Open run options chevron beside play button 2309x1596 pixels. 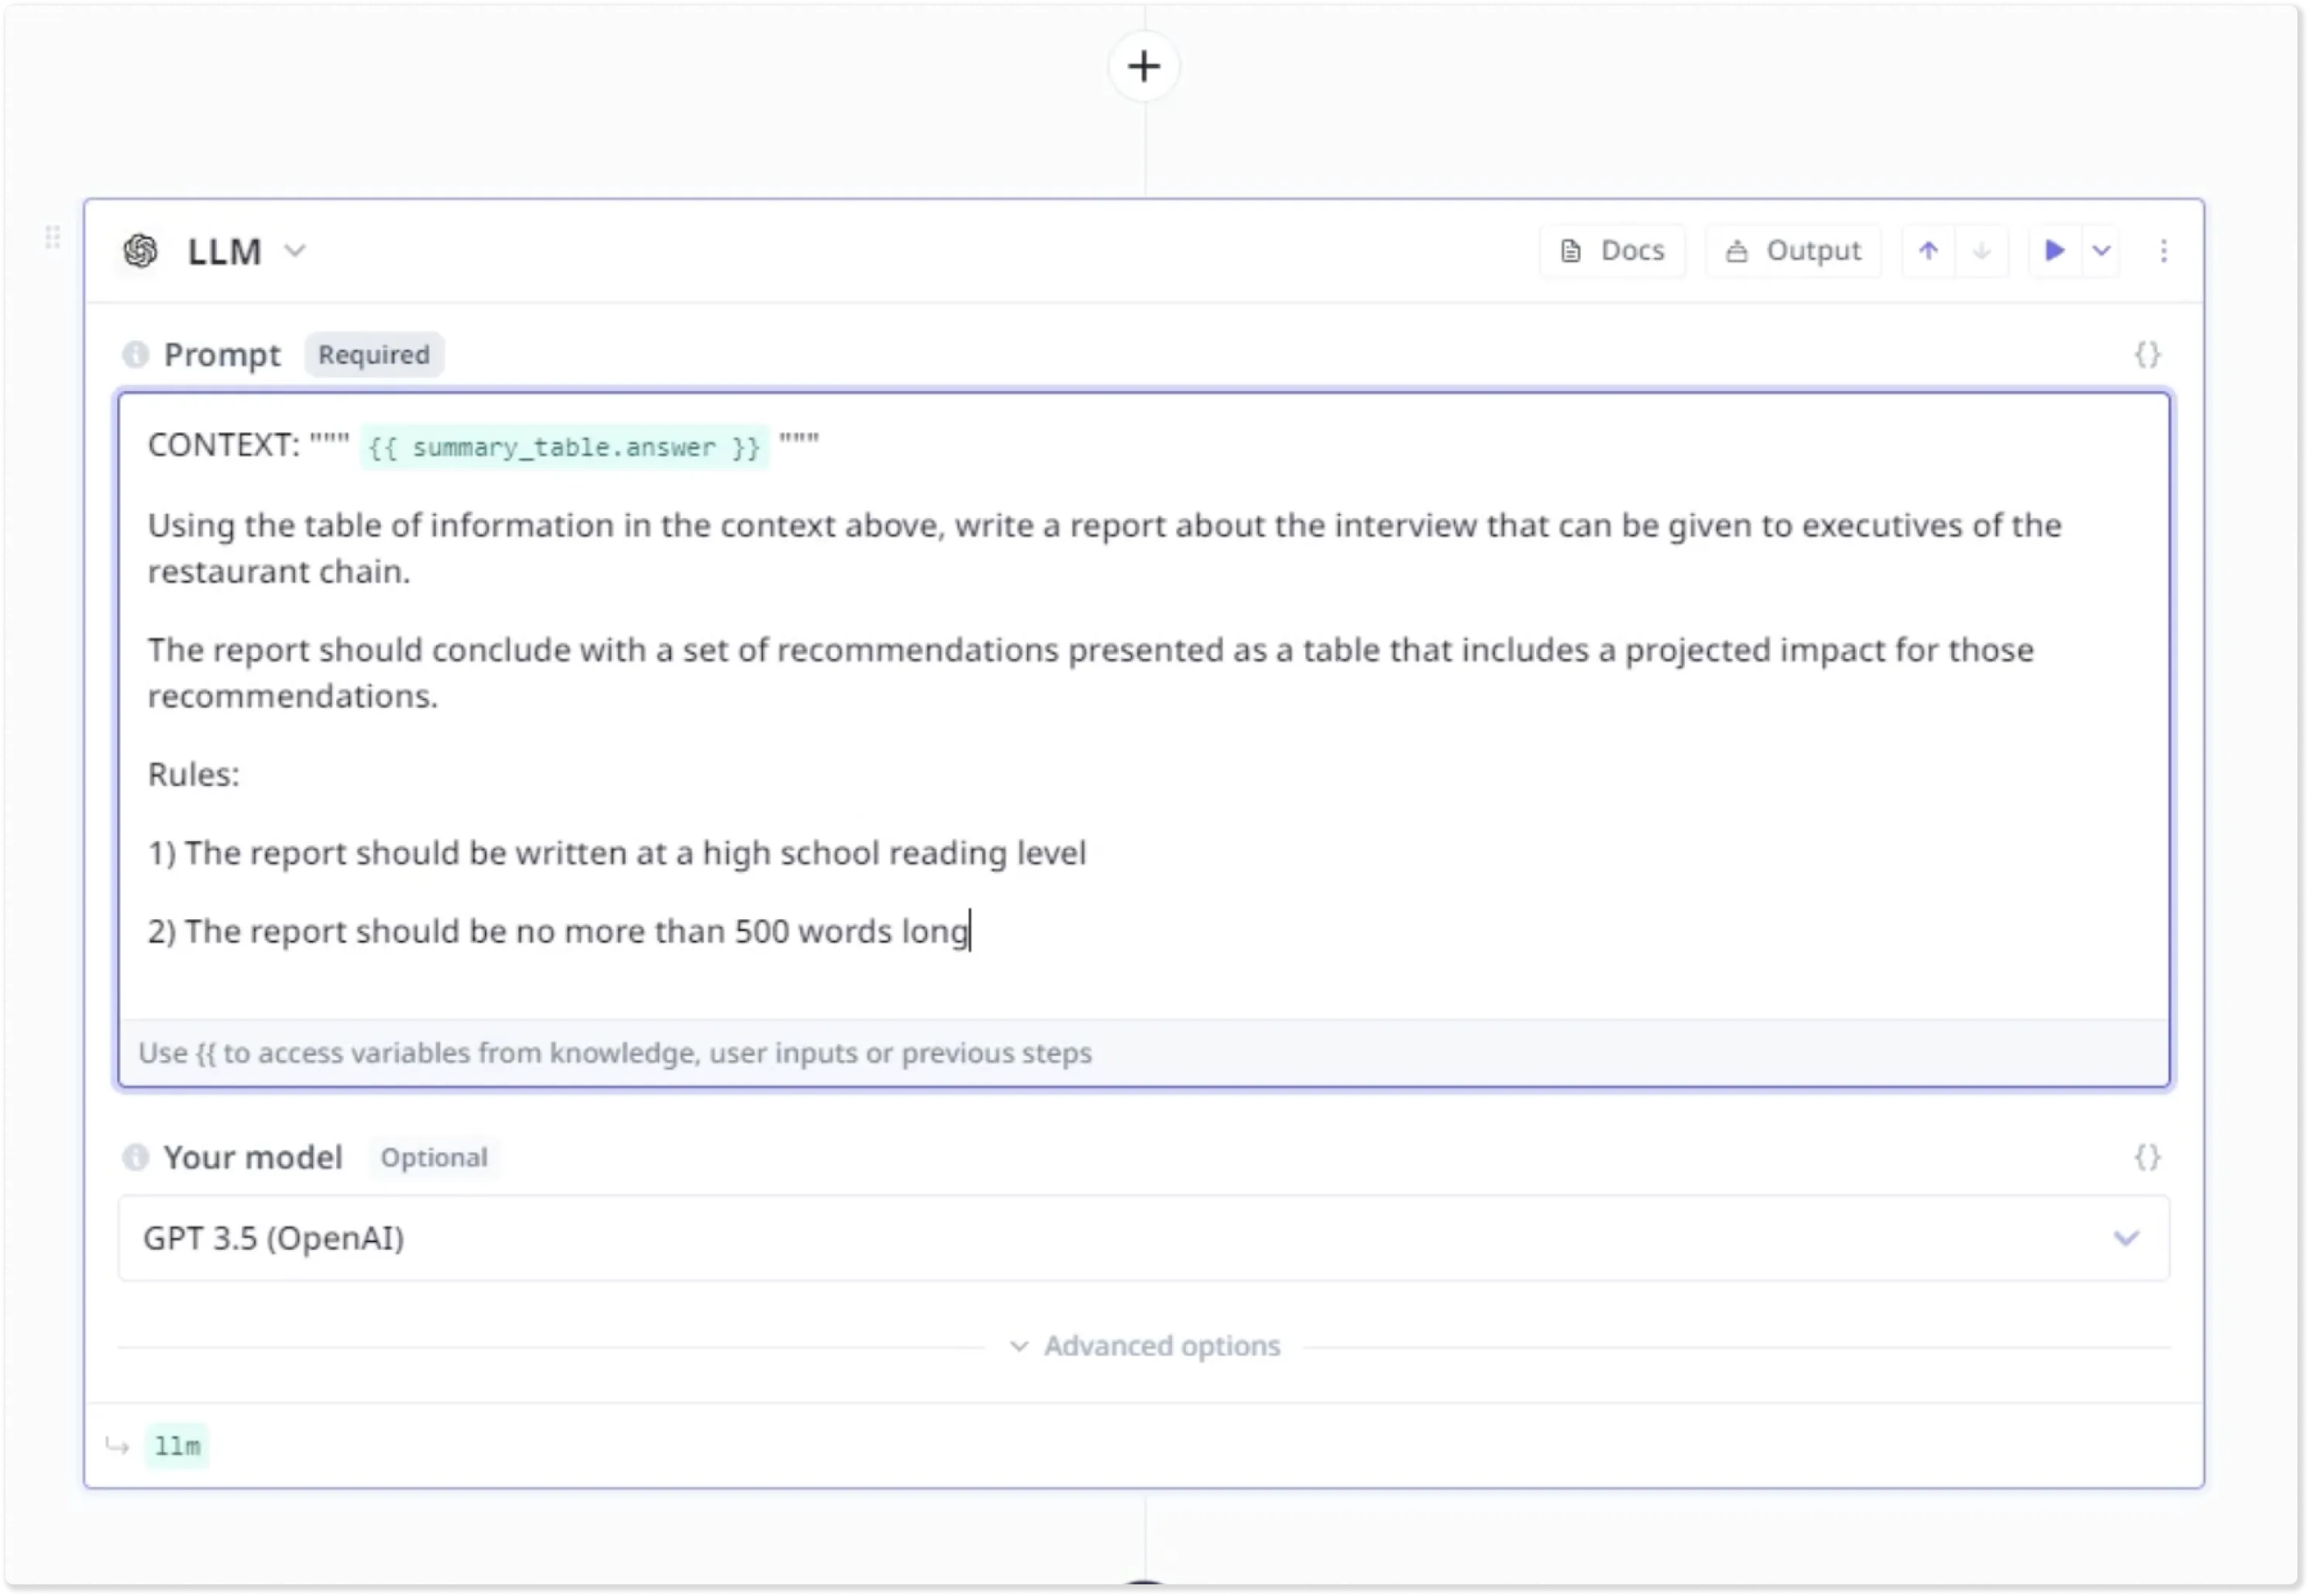[2101, 251]
